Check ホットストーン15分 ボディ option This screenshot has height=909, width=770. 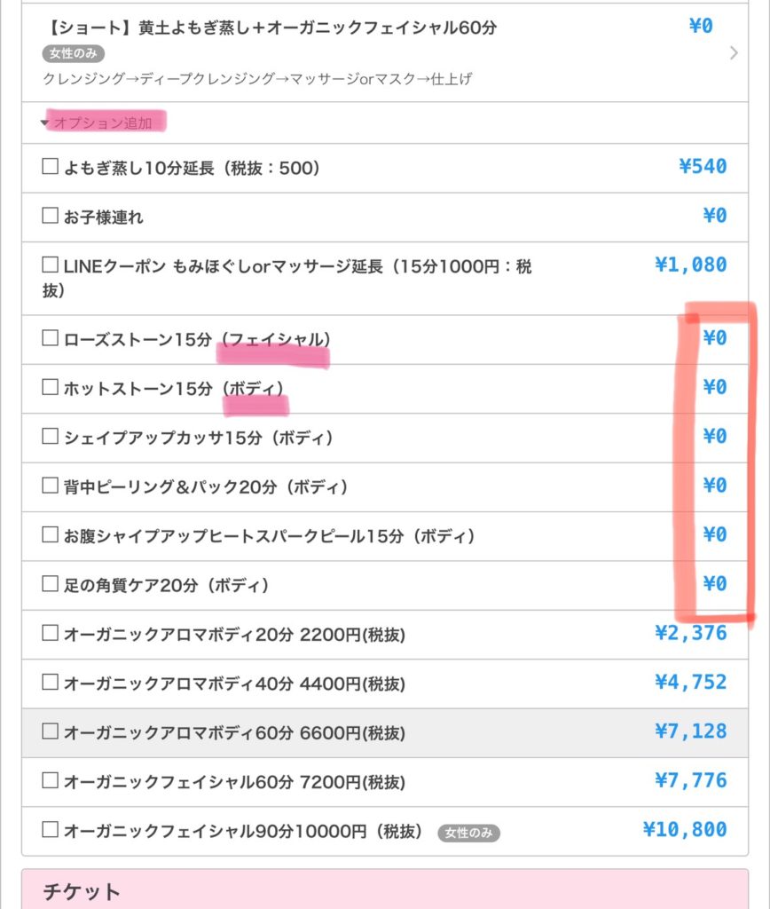pyautogui.click(x=51, y=387)
